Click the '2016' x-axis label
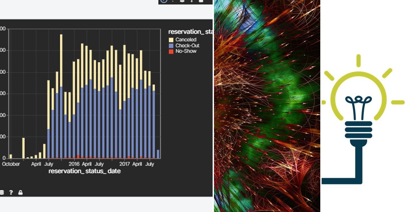This screenshot has height=212, width=405. coord(74,164)
